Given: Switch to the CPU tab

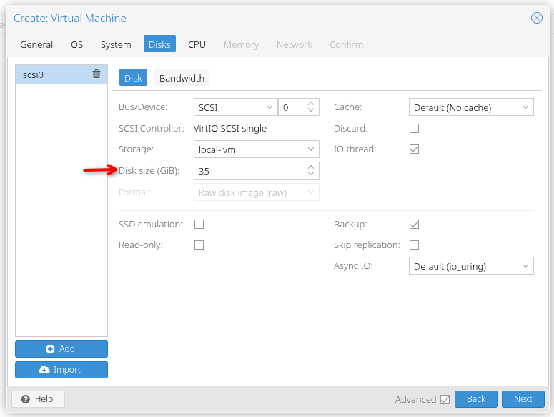Looking at the screenshot, I should tap(197, 44).
